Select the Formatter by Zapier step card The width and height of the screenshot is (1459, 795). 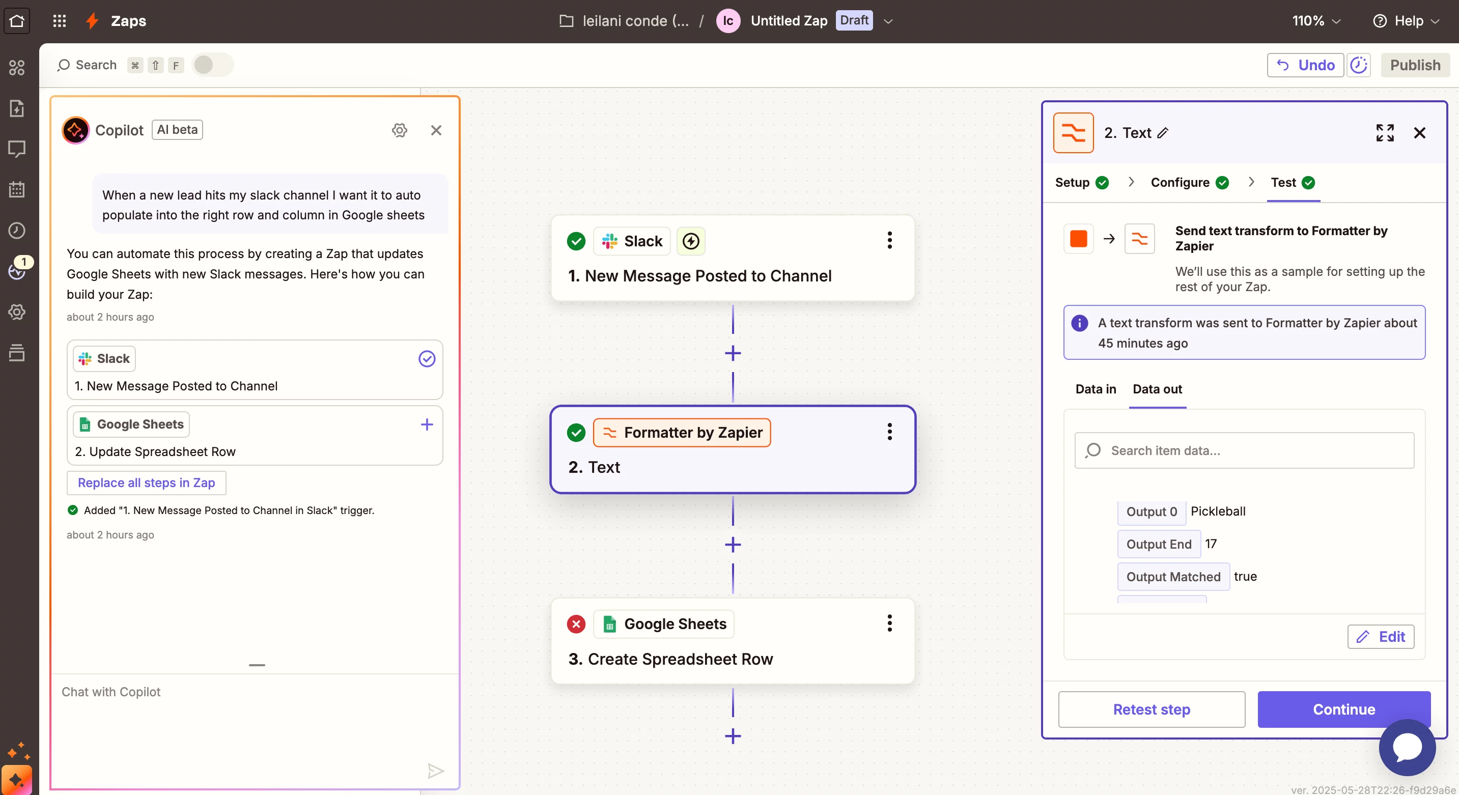733,449
